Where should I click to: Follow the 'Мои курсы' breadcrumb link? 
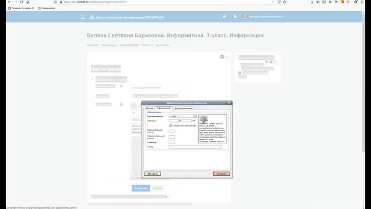click(108, 45)
